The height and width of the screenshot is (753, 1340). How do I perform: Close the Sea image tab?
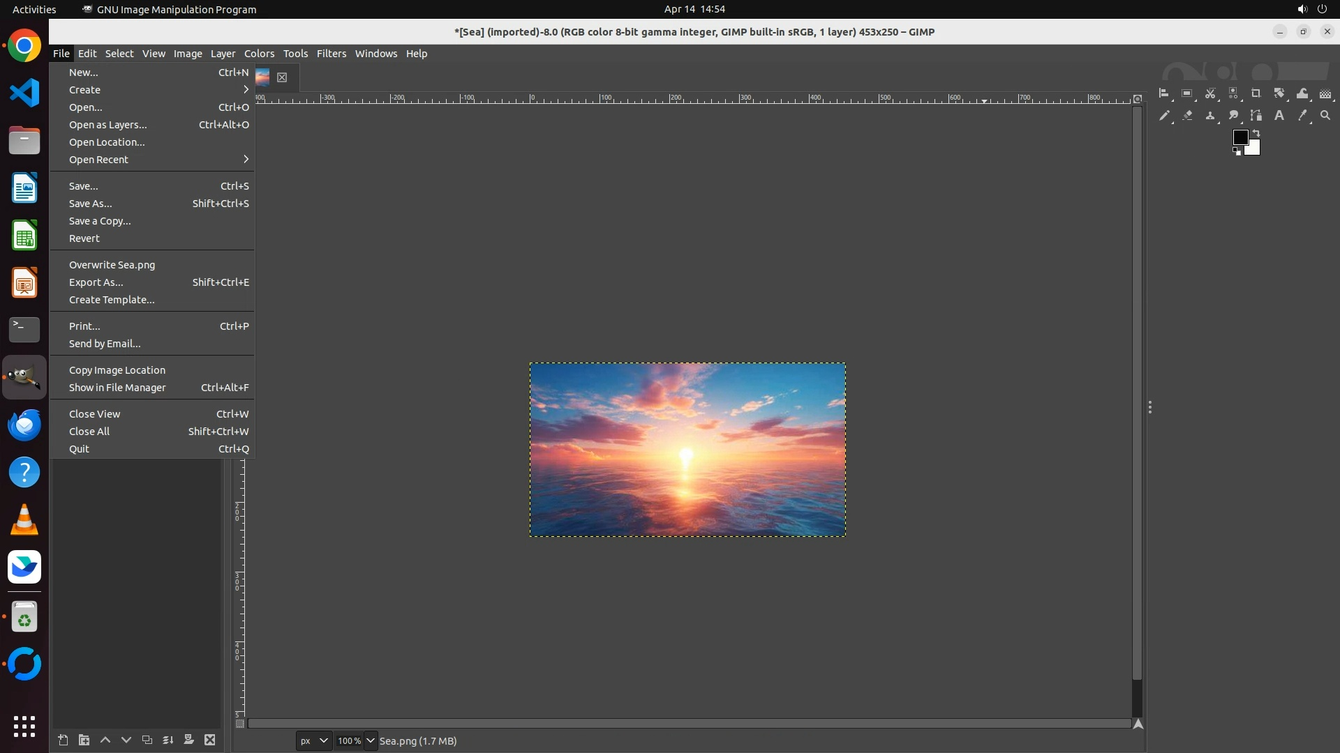tap(282, 77)
